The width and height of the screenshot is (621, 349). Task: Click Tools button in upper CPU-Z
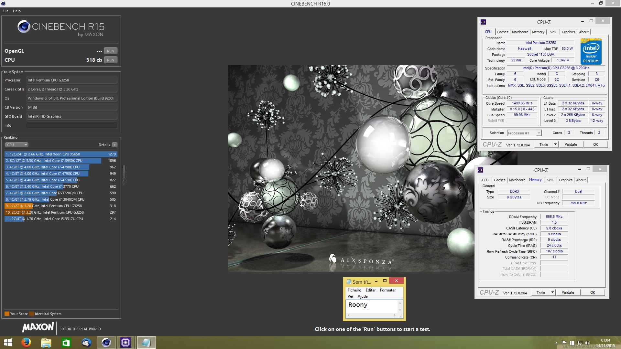[x=544, y=145]
